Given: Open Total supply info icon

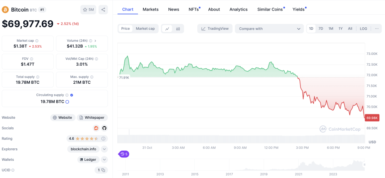Looking at the screenshot, I should (x=38, y=77).
